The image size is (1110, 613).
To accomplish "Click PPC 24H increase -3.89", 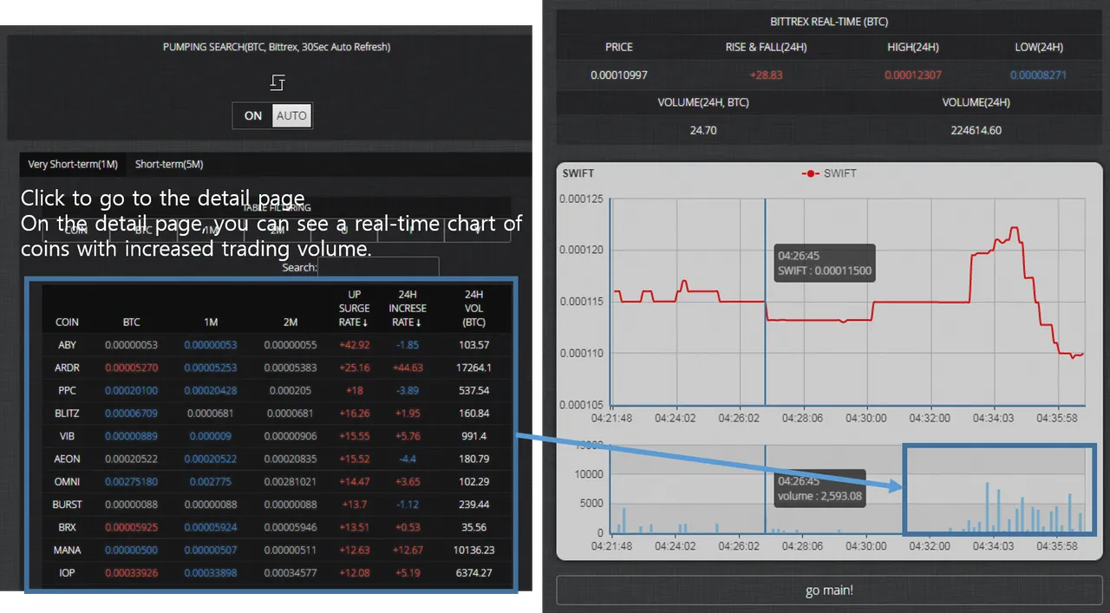I will point(408,390).
